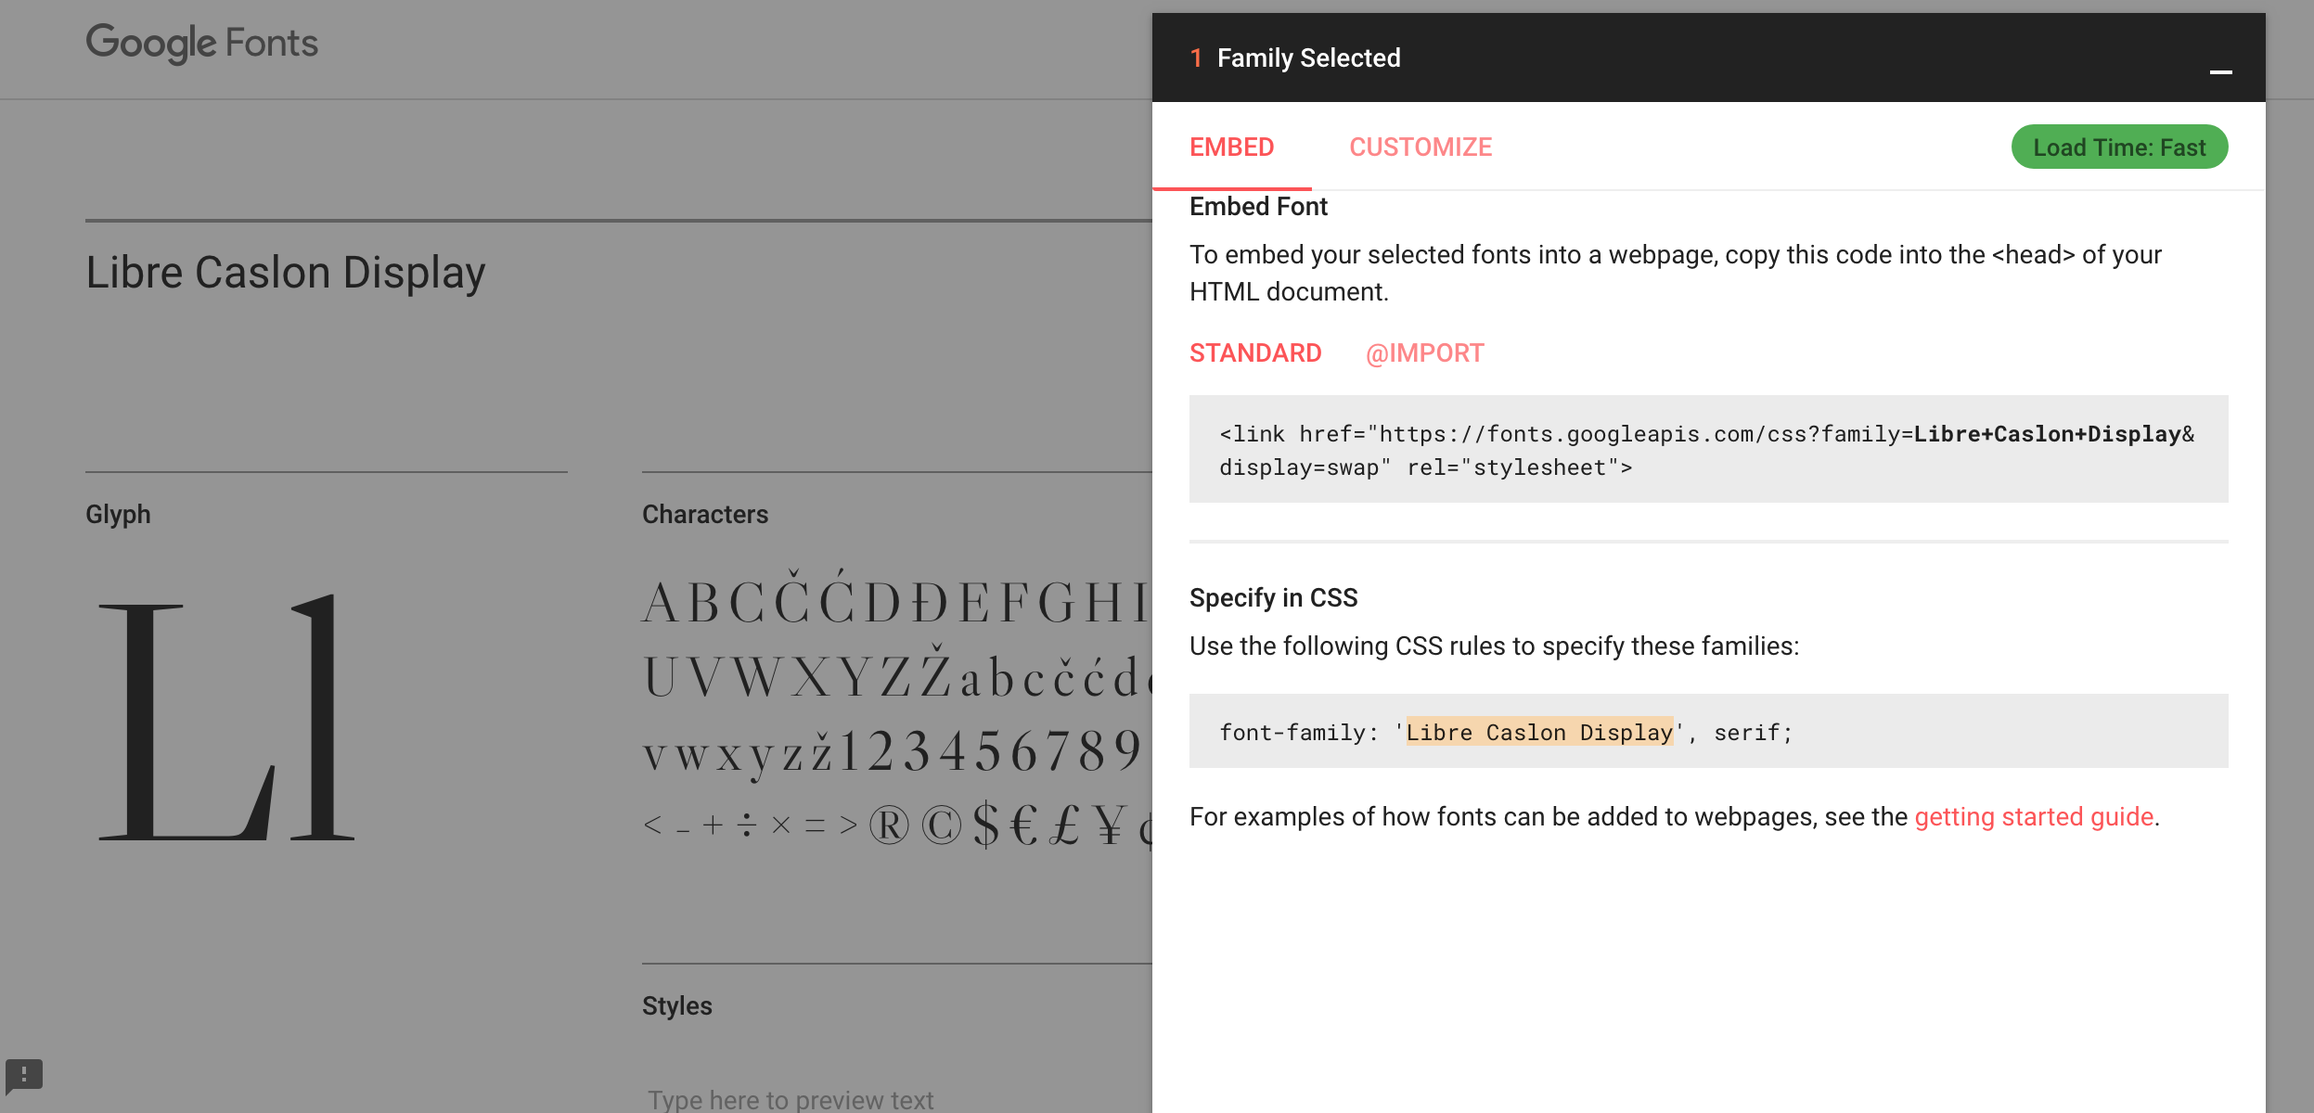Click the font-family CSS code block

(x=1708, y=731)
